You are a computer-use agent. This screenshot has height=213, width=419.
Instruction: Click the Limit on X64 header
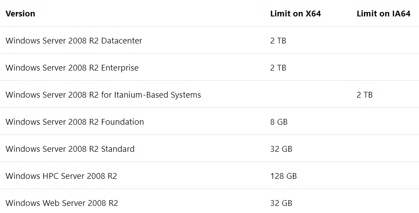[x=296, y=14]
